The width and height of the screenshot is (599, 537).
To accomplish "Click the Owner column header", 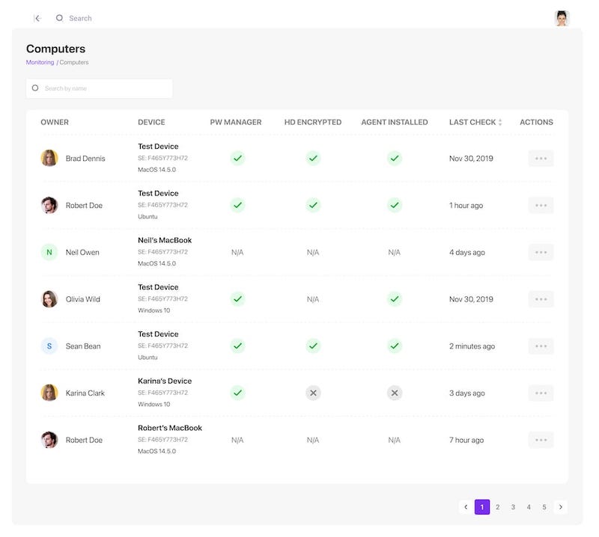I will coord(54,122).
